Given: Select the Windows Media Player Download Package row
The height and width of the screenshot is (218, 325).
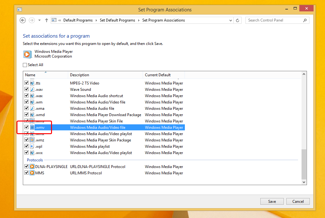Looking at the screenshot, I should click(104, 115).
